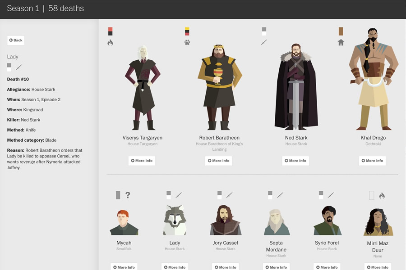Click the blade icon above Septa Mordane
The height and width of the screenshot is (270, 406).
click(280, 195)
